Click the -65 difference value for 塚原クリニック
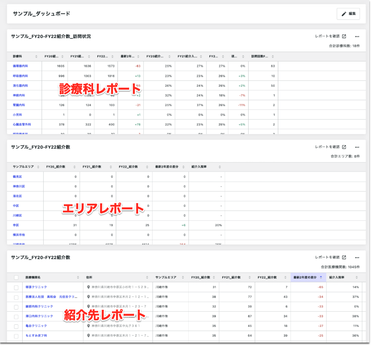 (321, 287)
